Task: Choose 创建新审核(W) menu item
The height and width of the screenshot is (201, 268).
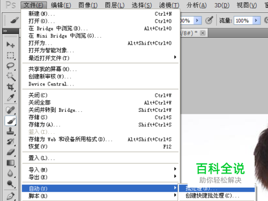Action: [x=100, y=76]
